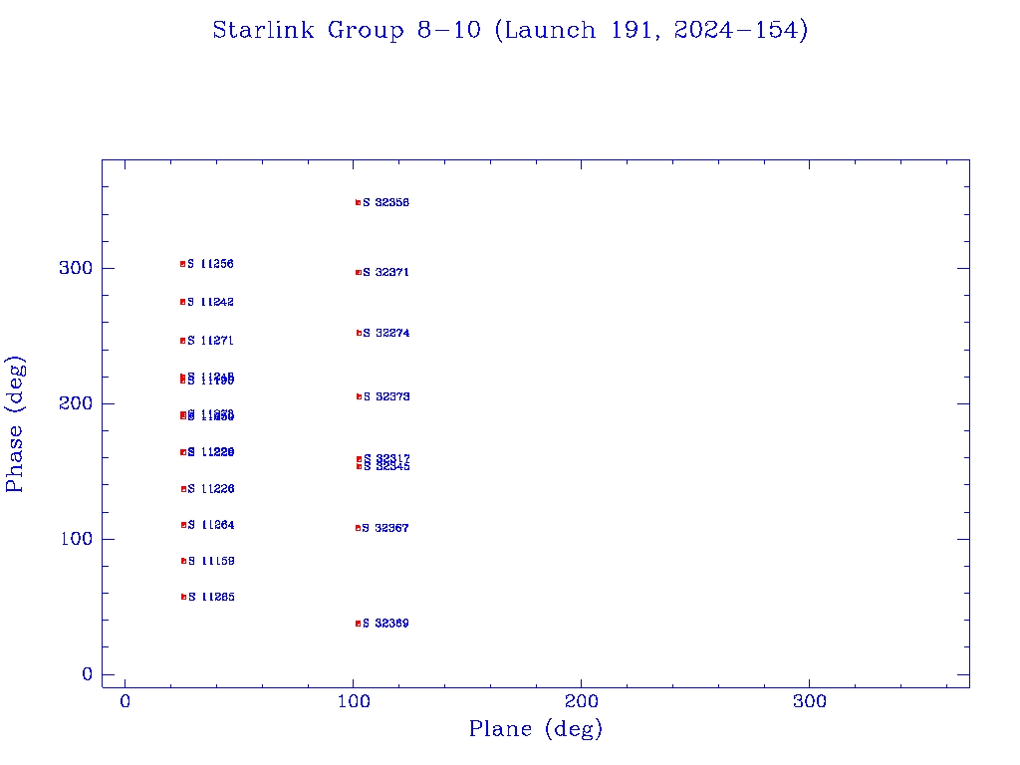The image size is (1020, 765).
Task: Select the label S 32274
Action: [x=385, y=333]
